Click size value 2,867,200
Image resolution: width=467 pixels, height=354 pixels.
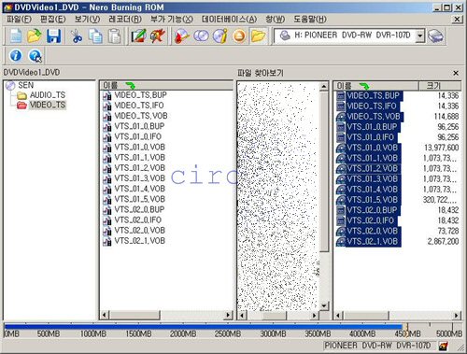pyautogui.click(x=443, y=241)
